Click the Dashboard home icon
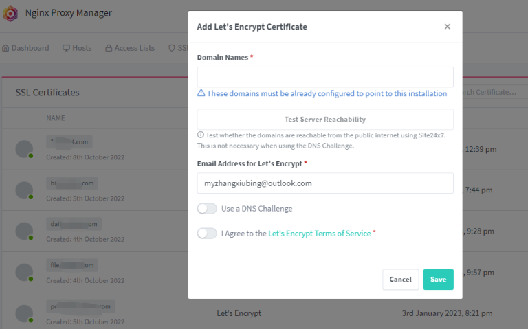The image size is (528, 329). tap(5, 48)
